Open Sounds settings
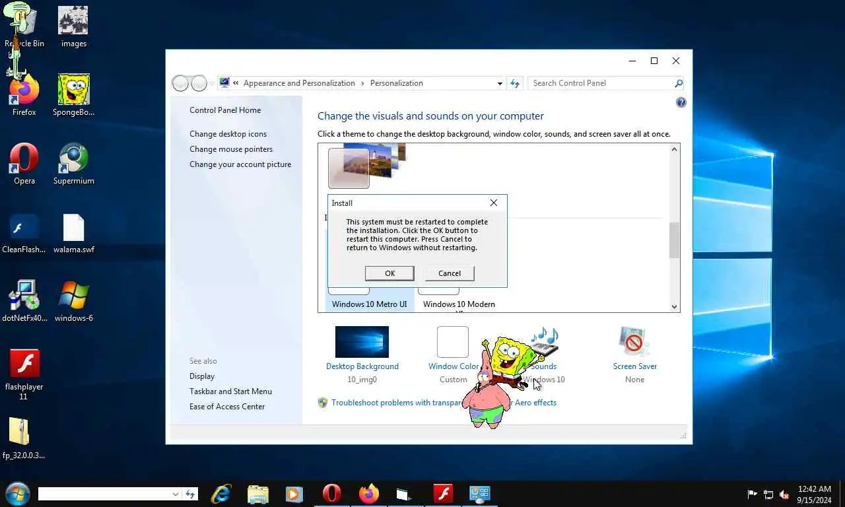Image resolution: width=845 pixels, height=507 pixels. click(544, 355)
